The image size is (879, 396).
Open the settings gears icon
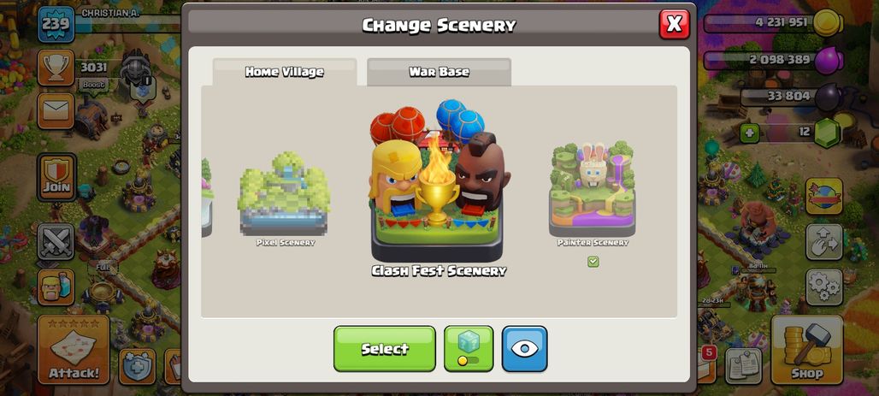click(x=824, y=287)
